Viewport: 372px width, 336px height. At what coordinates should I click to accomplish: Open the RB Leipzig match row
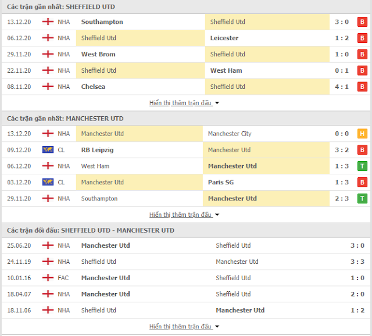coord(186,150)
